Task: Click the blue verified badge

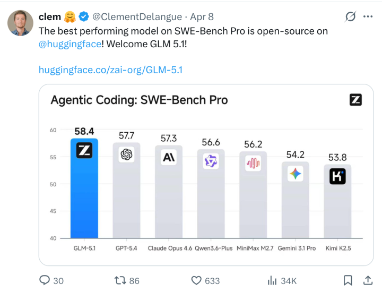Action: [x=83, y=17]
